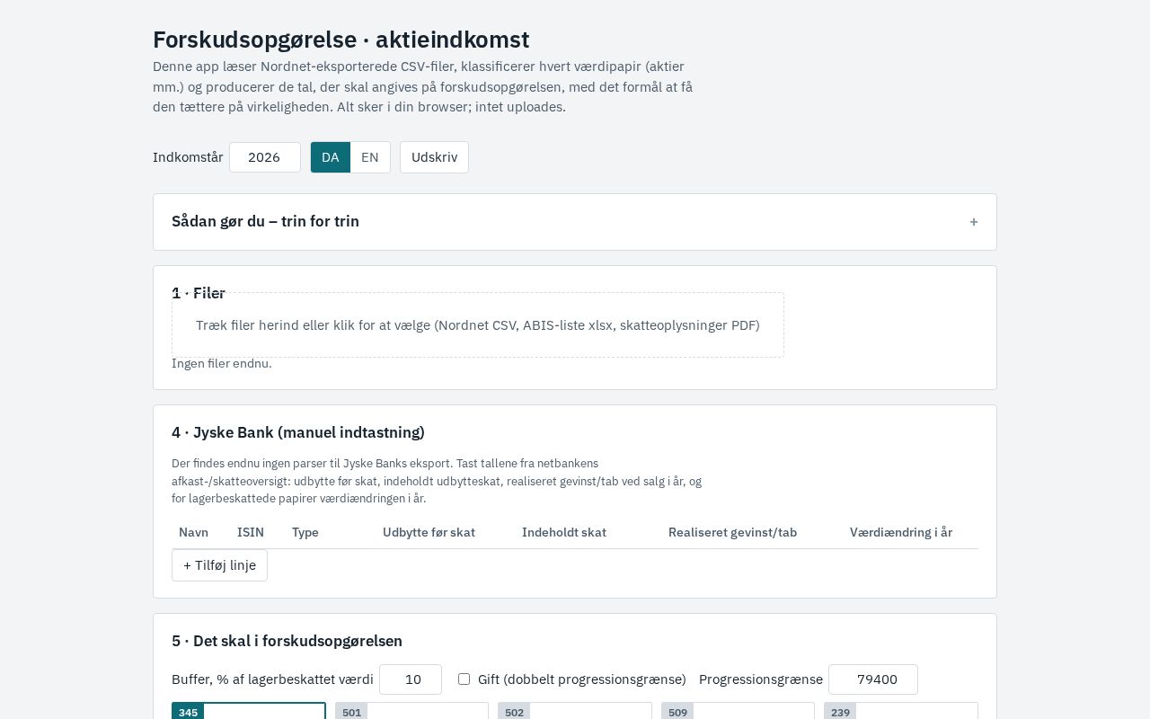Click the field labeled 501
This screenshot has height=719, width=1150.
(x=411, y=711)
